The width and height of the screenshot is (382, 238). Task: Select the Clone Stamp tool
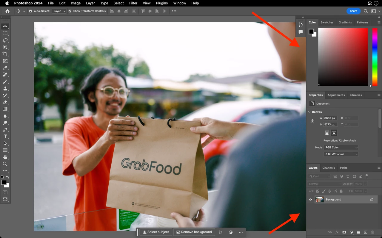pyautogui.click(x=5, y=88)
